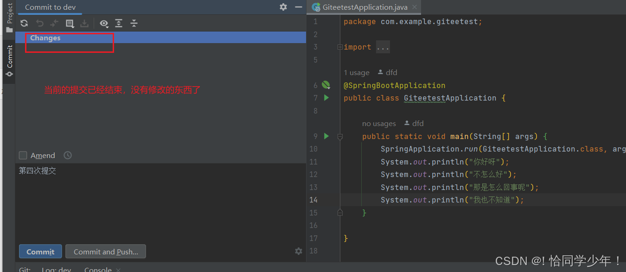Screen dimensions: 626x272
Task: Click line number 17 in the gutter
Action: click(313, 239)
